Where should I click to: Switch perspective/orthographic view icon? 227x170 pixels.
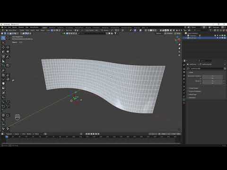tap(179, 55)
